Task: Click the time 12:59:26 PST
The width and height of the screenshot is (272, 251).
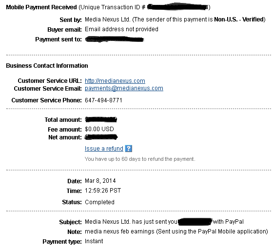Action: [103, 191]
